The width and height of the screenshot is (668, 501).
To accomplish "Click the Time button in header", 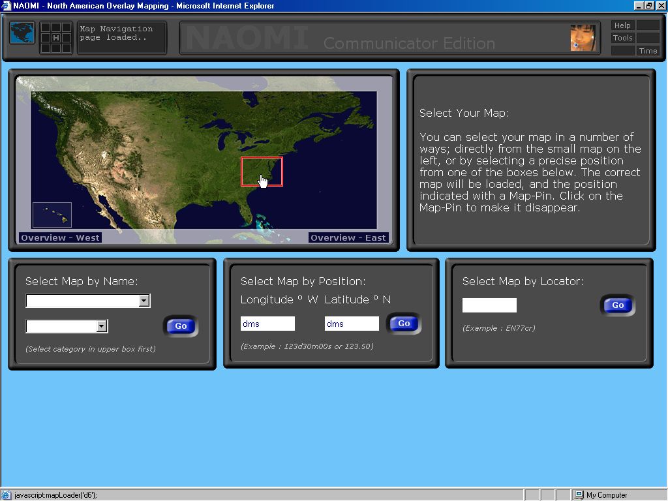I will [648, 51].
